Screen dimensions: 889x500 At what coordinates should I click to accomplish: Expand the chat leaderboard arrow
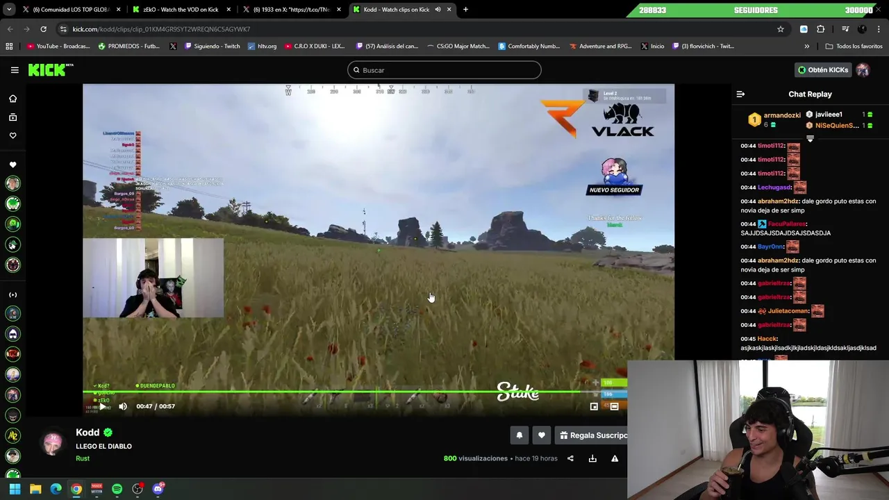[x=810, y=139]
